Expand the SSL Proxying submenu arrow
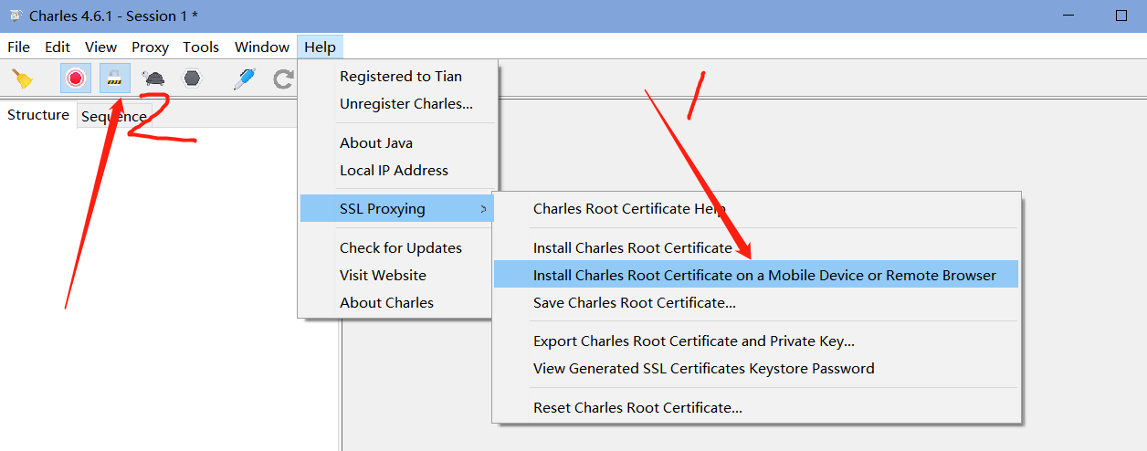The width and height of the screenshot is (1147, 451). 483,209
